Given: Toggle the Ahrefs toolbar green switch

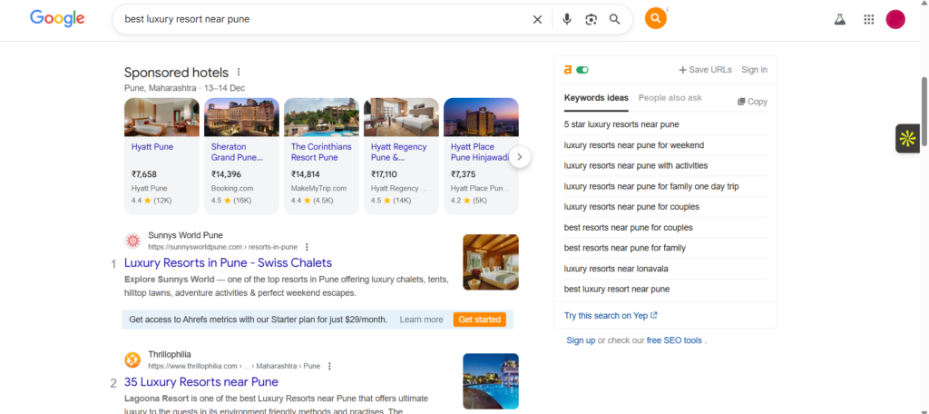Looking at the screenshot, I should point(582,70).
